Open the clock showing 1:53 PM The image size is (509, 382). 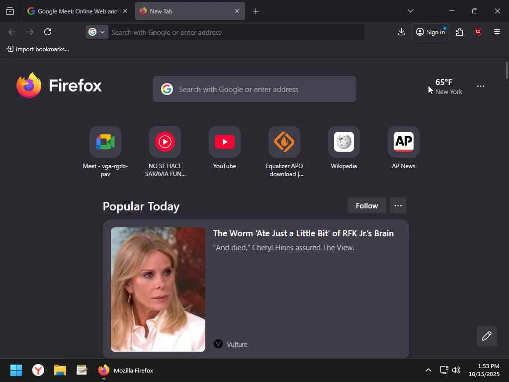pyautogui.click(x=484, y=370)
